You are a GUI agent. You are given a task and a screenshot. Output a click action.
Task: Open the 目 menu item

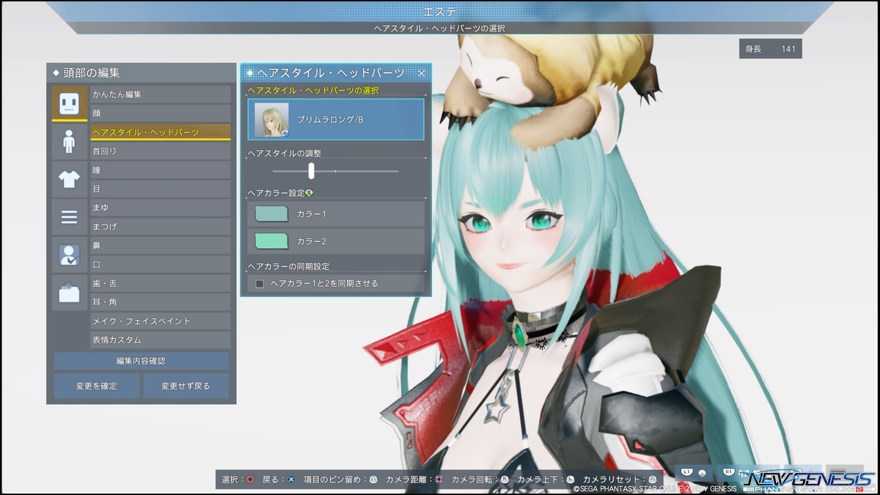[161, 189]
